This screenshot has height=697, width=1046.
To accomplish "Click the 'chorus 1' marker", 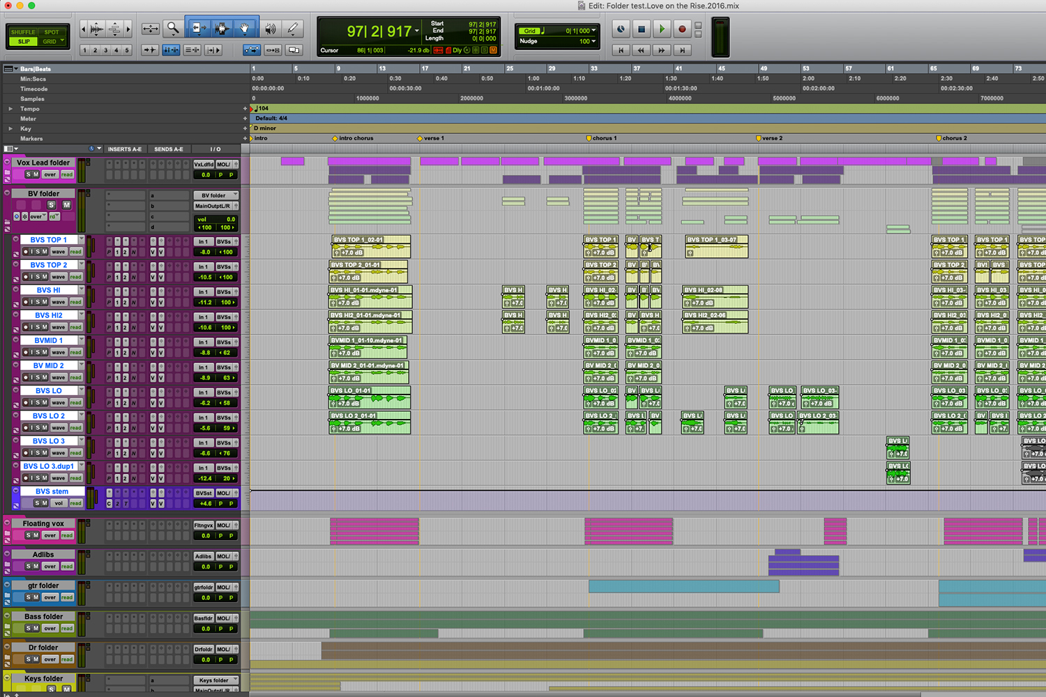I will click(x=601, y=139).
